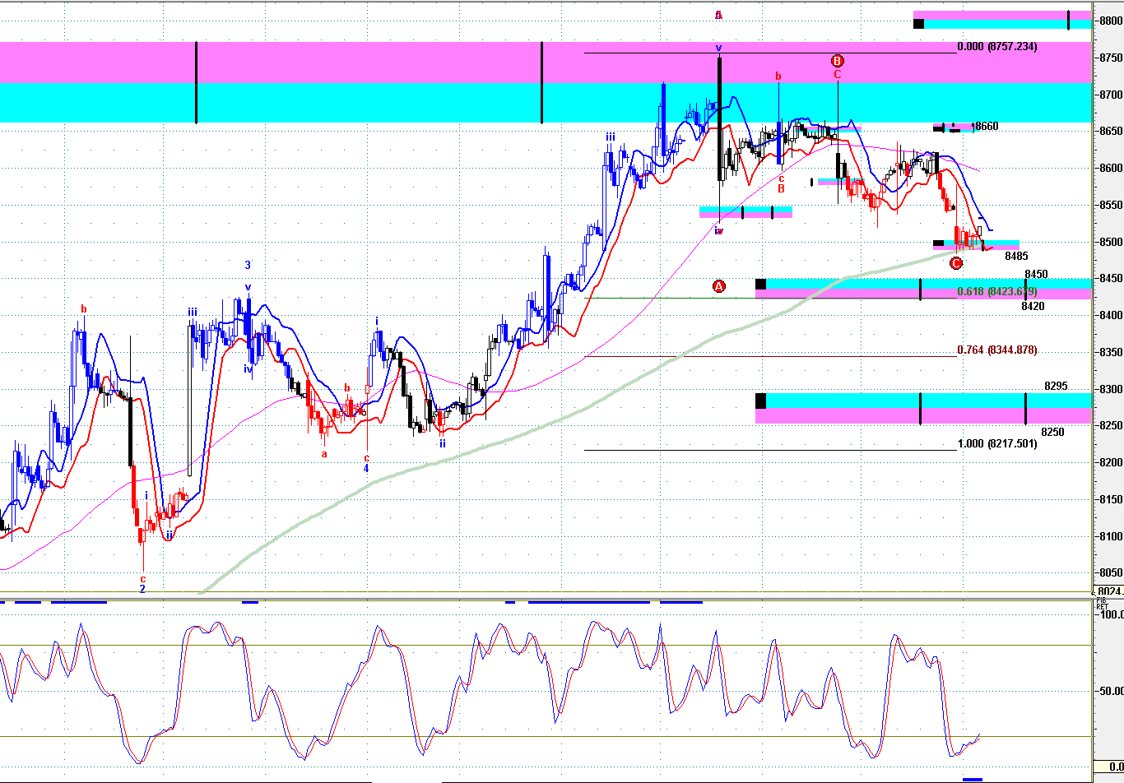Click the boxed 8024 value on the price axis
Screen dimensions: 1124x783
coord(1109,591)
